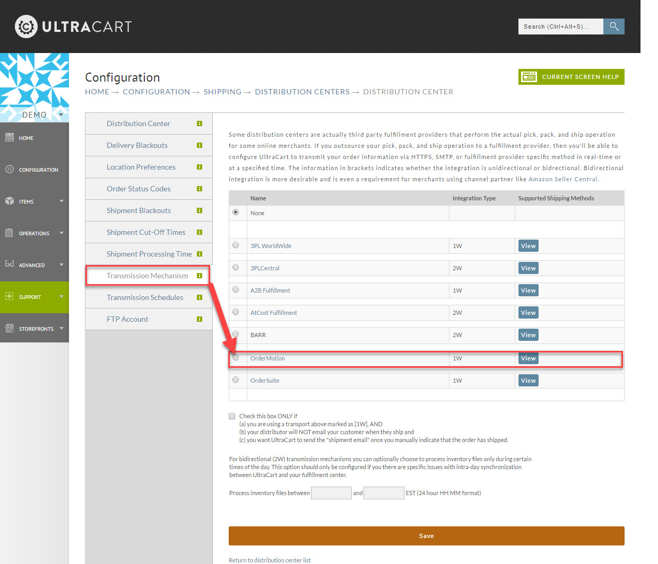Focus the search input field
This screenshot has width=658, height=564.
point(561,27)
